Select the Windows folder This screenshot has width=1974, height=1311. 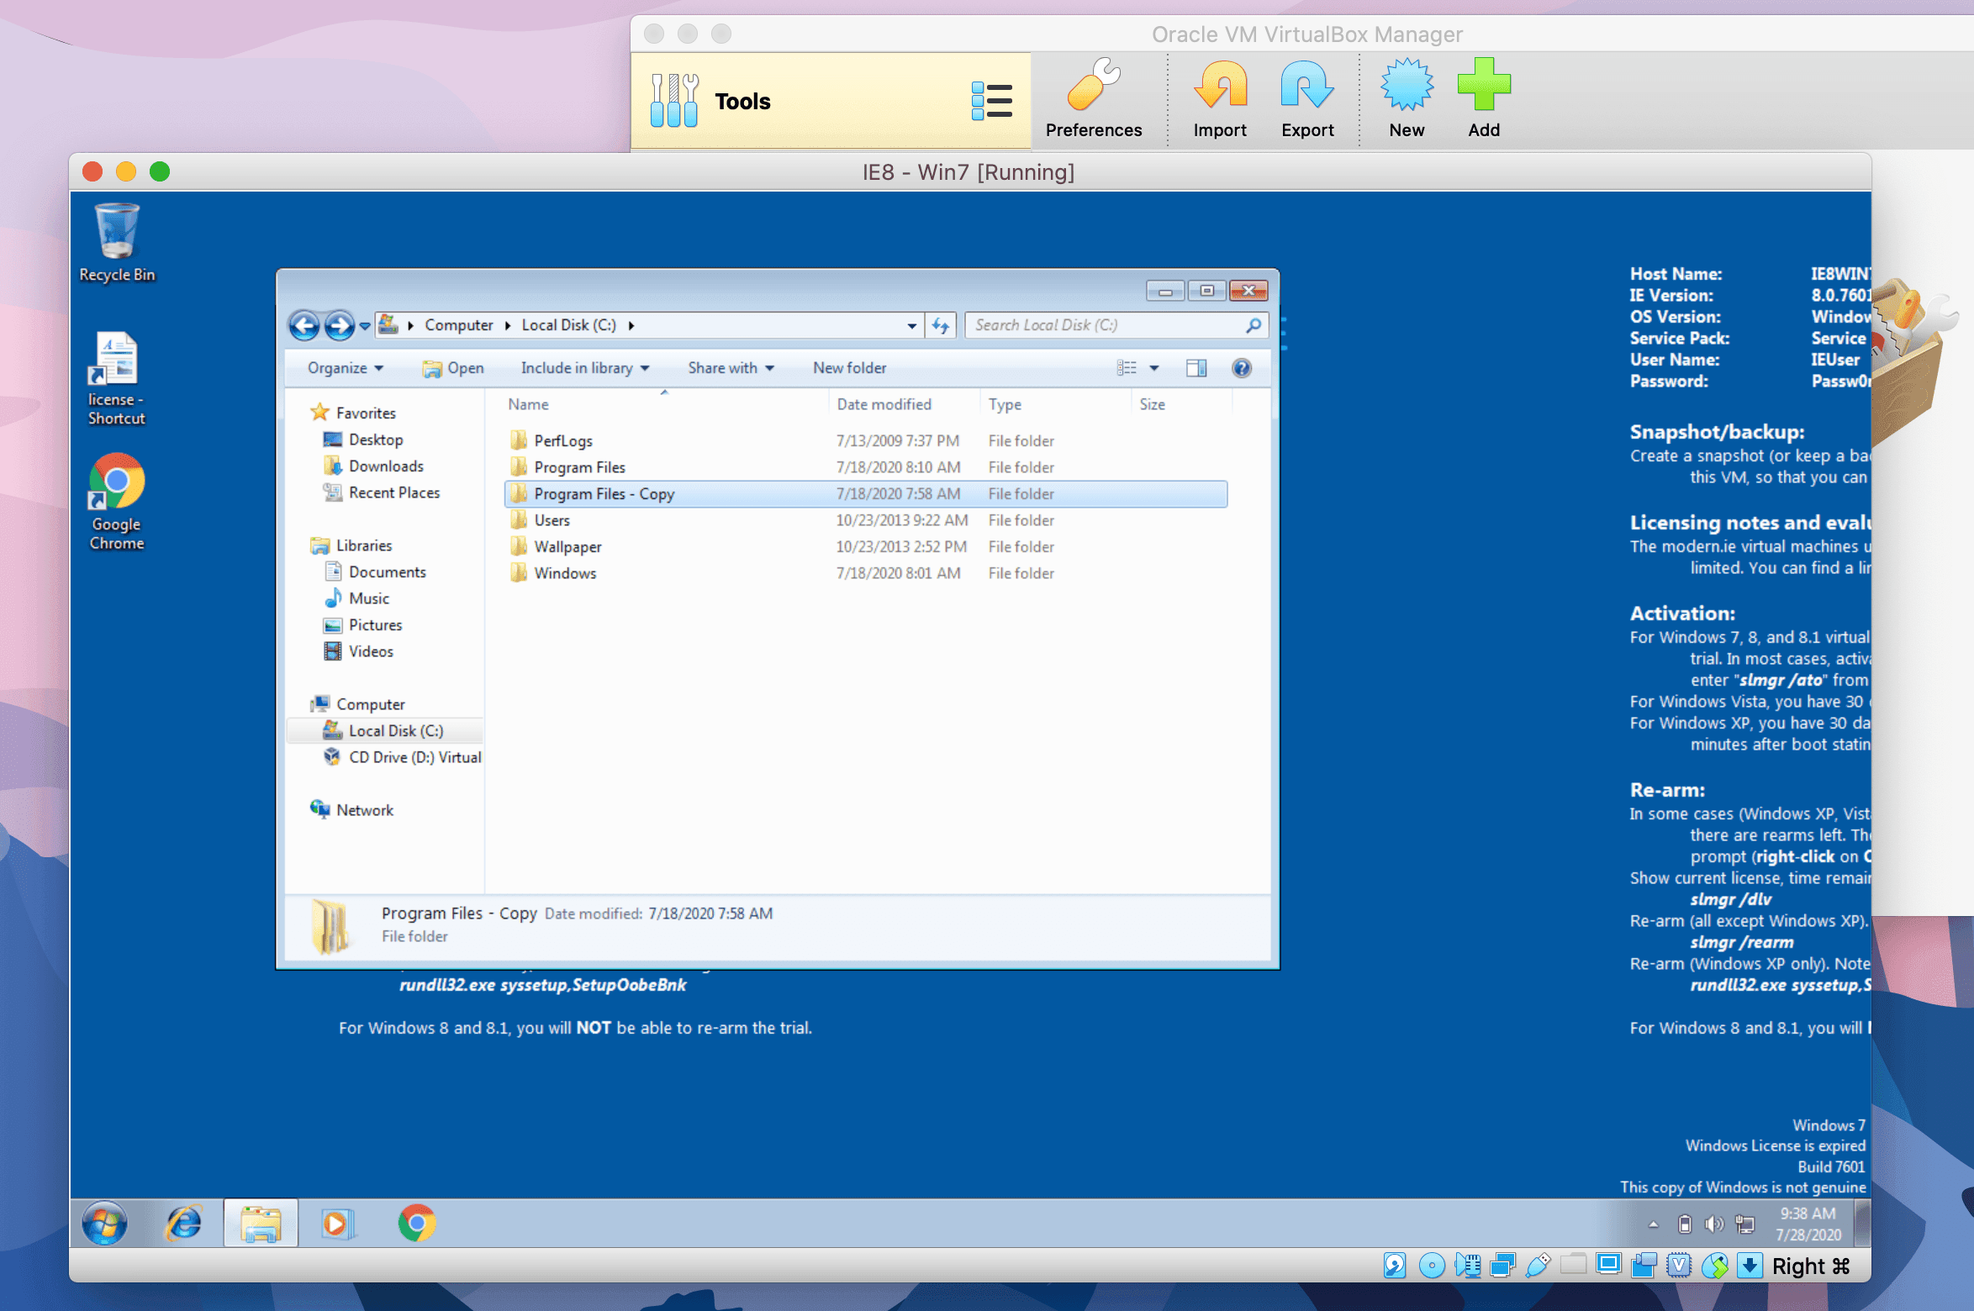coord(866,573)
